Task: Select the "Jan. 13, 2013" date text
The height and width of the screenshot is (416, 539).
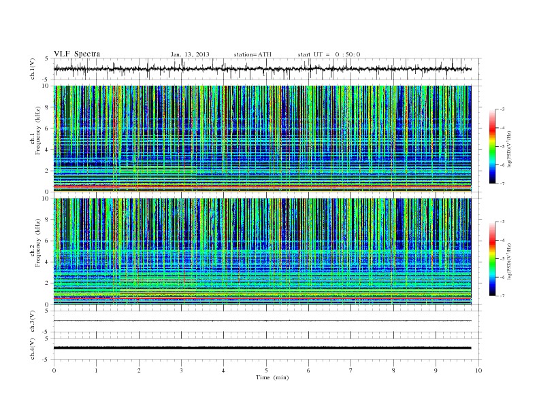Action: 190,54
